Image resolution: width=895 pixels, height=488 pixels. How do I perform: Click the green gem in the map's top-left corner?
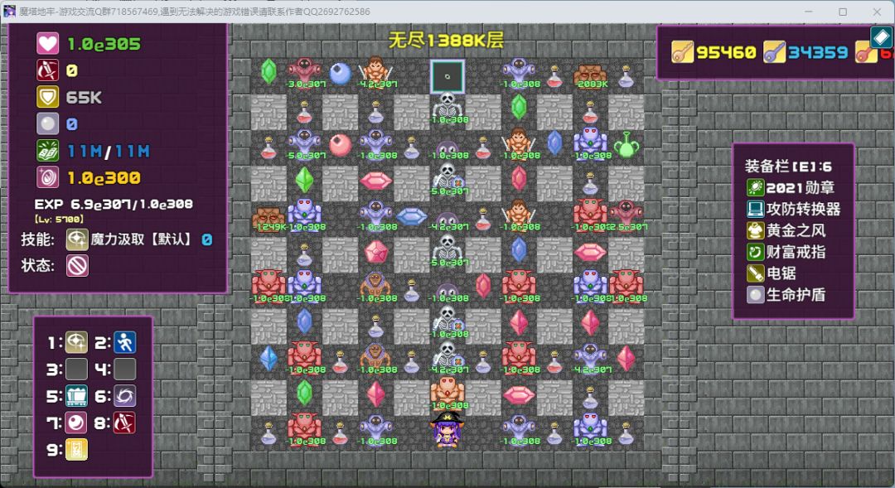[x=268, y=72]
